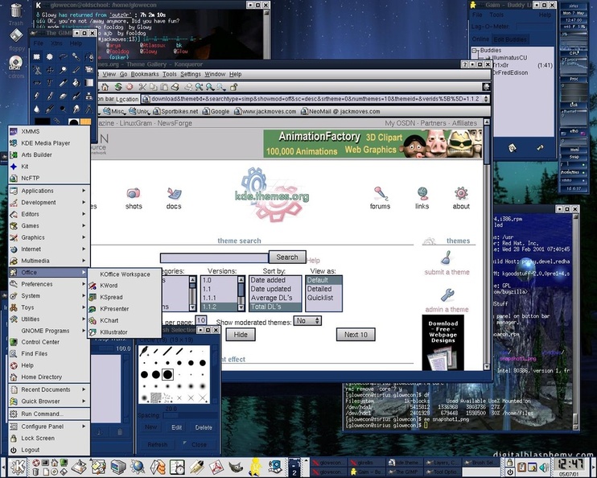
Task: Select GIMP free-hand lasso selection tool
Action: pos(63,57)
